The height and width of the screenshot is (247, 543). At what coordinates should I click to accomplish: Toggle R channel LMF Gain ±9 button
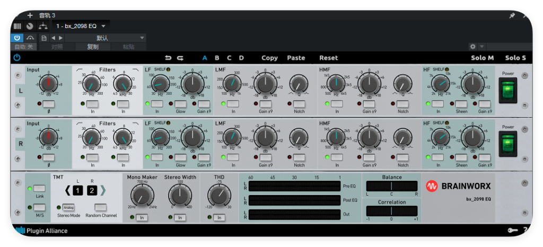click(x=266, y=157)
